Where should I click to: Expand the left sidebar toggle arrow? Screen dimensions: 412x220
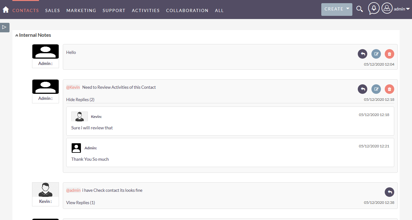coord(5,27)
